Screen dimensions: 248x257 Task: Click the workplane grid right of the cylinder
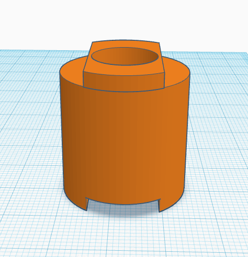point(218,140)
